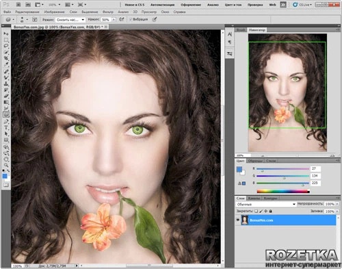The image size is (342, 269).
Task: Open the brush preset picker
Action: coord(23,20)
